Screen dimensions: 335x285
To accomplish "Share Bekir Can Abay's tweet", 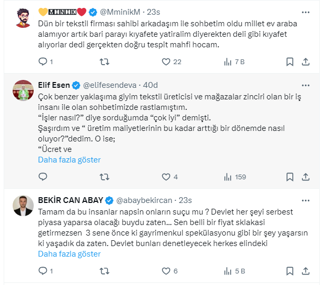I will pyautogui.click(x=306, y=271).
